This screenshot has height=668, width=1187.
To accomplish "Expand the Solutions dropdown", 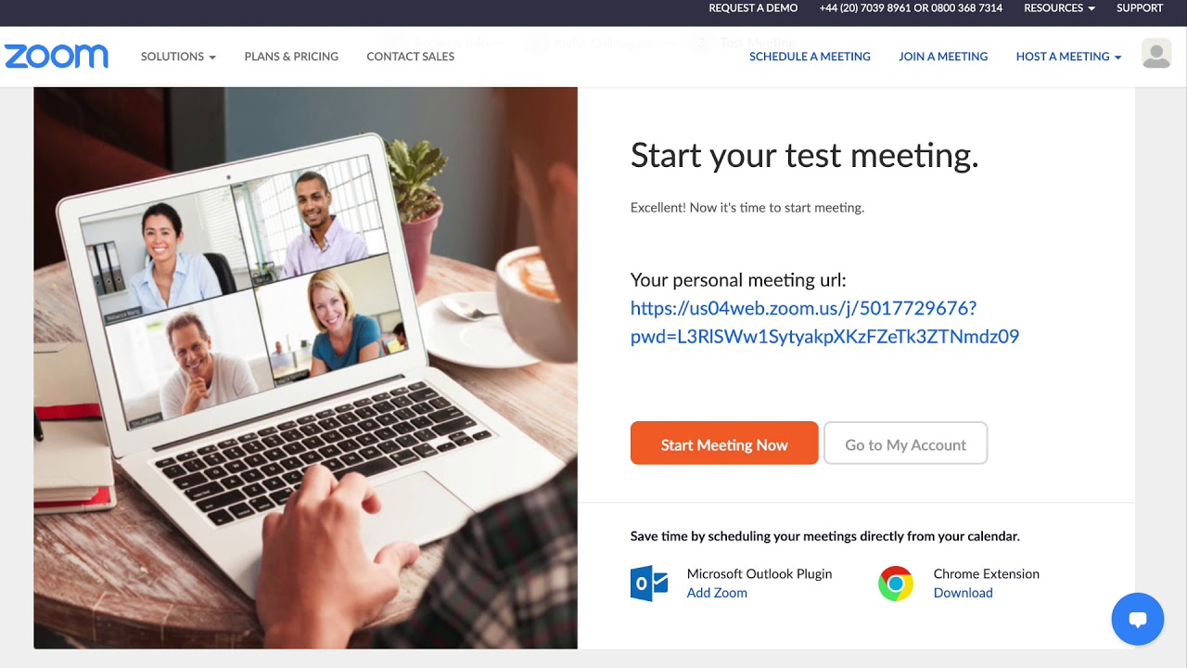I will tap(178, 57).
